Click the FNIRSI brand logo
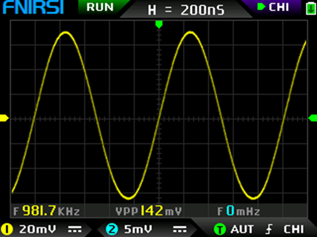 click(x=32, y=8)
